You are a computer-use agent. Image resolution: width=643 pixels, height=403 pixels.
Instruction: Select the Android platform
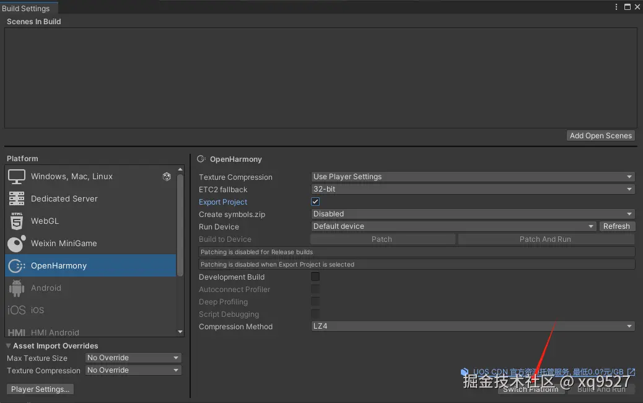[90, 288]
